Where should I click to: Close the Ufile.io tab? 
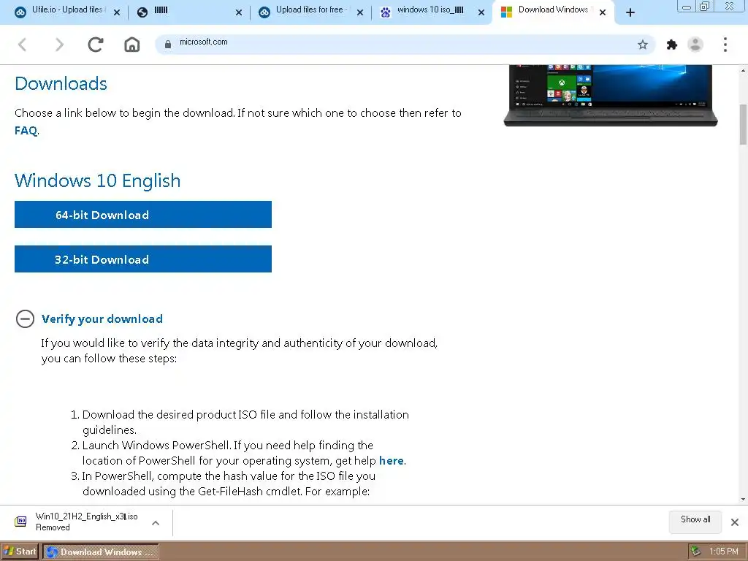click(x=117, y=13)
